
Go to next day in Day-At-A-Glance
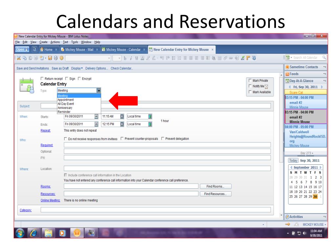322,87
